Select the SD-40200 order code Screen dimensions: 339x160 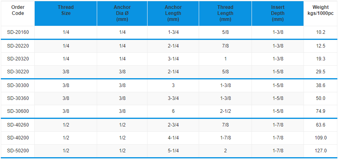(x=18, y=138)
